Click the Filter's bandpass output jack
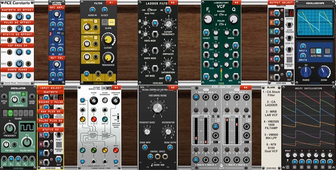 [x=98, y=73]
